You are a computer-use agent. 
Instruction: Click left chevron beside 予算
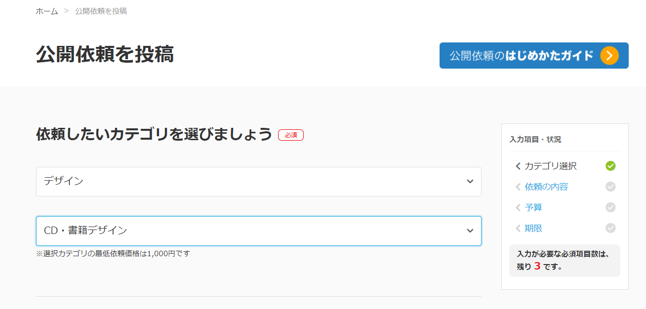coord(518,208)
